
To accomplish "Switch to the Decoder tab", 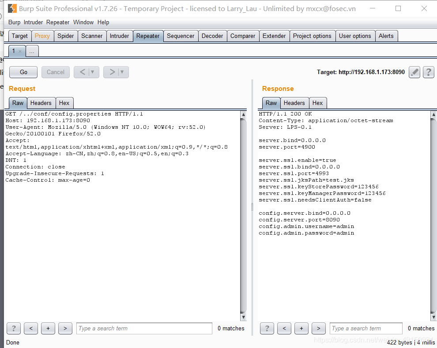I will coord(212,36).
